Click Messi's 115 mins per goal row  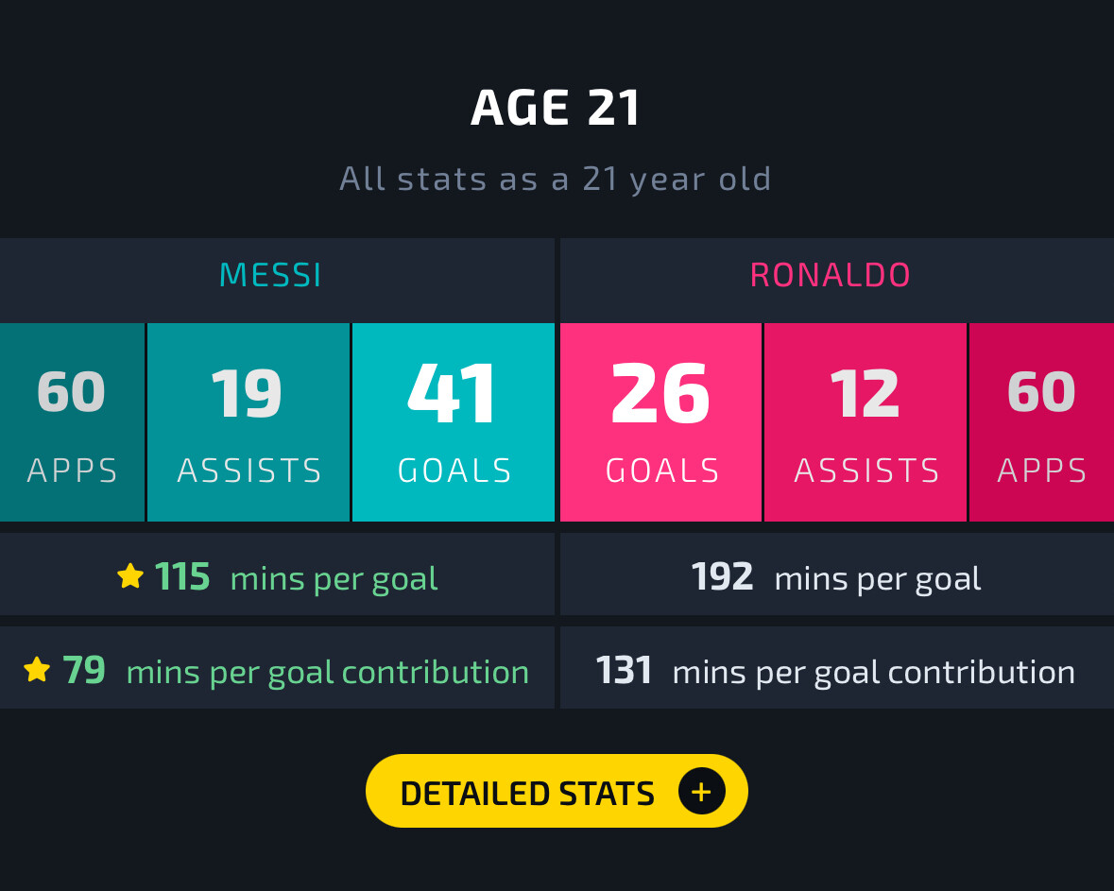coord(277,574)
